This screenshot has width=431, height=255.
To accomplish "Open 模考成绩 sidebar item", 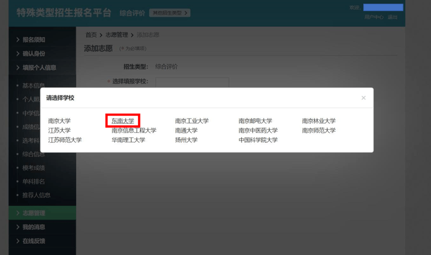I will pos(33,168).
